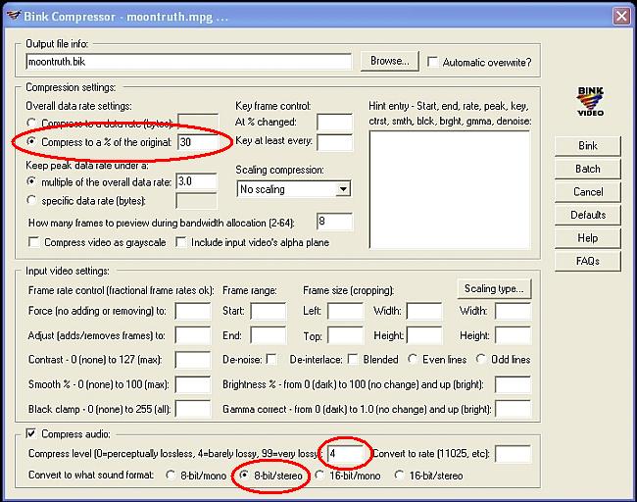
Task: Click the Bink Video logo
Action: click(x=590, y=101)
